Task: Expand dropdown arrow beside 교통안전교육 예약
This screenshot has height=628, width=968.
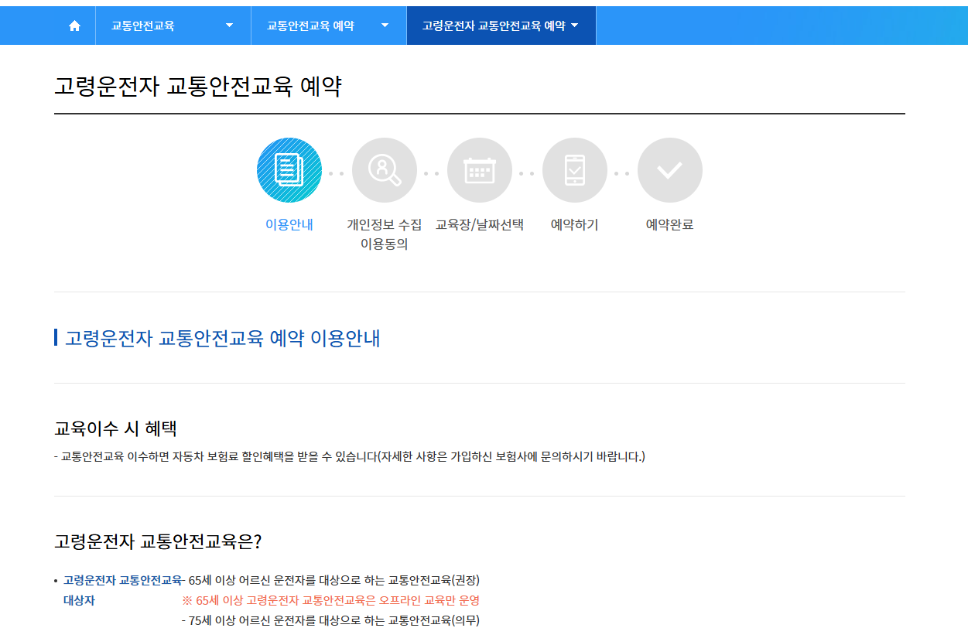Action: [x=385, y=26]
